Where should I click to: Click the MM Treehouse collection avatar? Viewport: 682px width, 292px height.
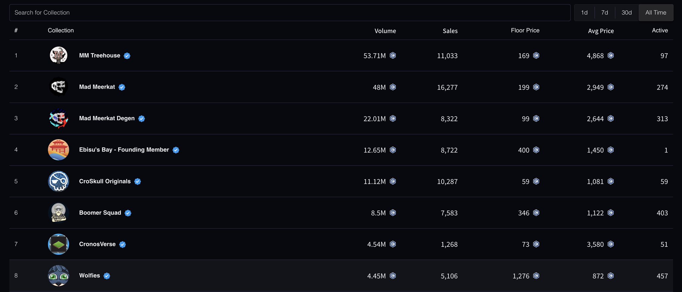click(x=59, y=55)
